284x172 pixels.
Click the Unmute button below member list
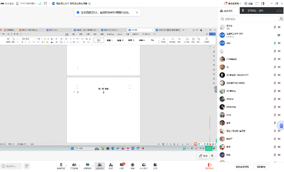click(x=261, y=167)
